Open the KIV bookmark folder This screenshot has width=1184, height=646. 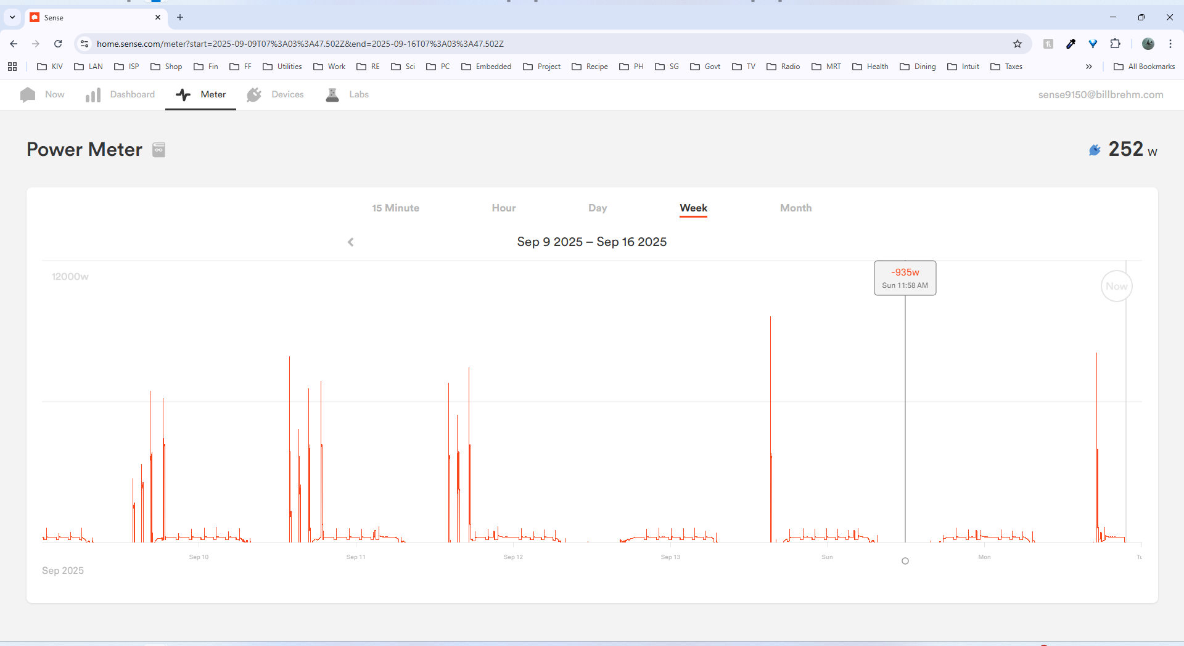click(x=50, y=67)
